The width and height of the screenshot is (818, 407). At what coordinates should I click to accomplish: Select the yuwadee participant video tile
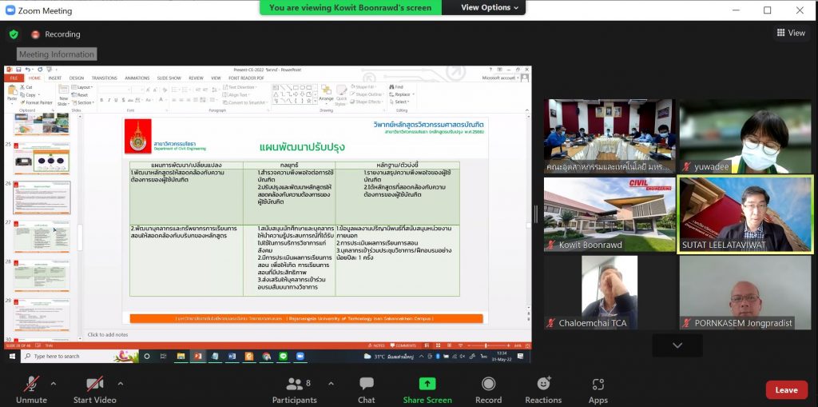[x=745, y=134]
